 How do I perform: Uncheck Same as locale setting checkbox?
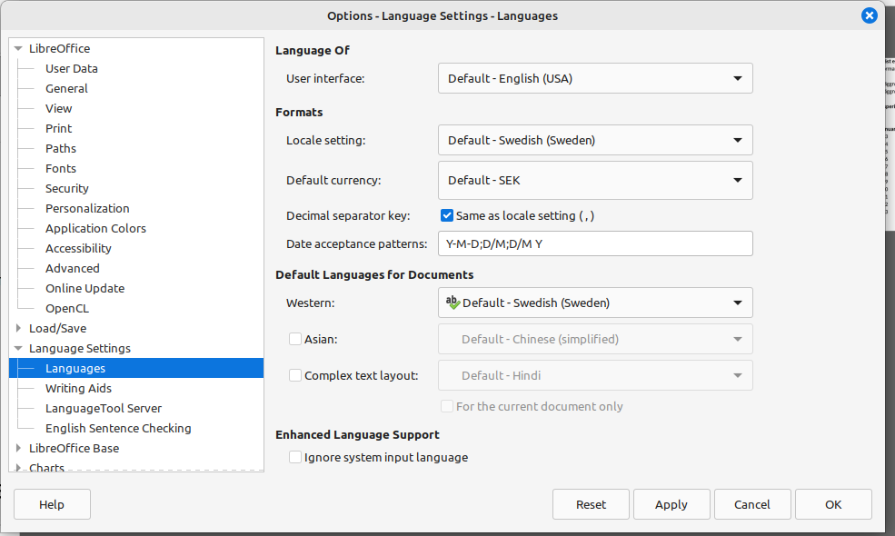click(447, 216)
